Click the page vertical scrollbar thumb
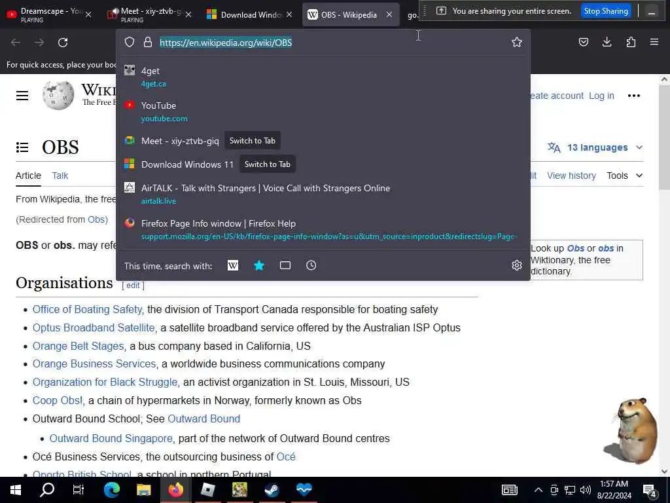Viewport: 670px width, 503px height. (664, 137)
